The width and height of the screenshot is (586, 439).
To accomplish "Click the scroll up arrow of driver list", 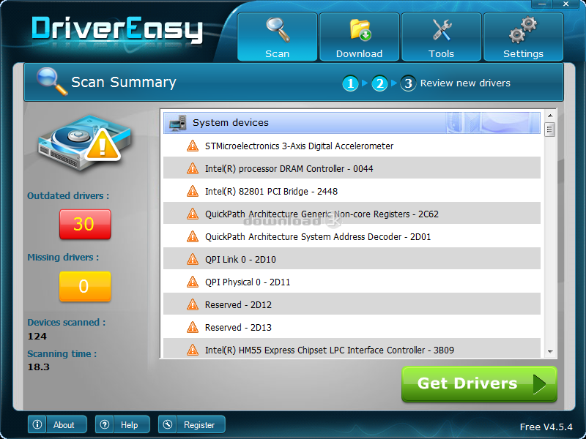I will (550, 115).
